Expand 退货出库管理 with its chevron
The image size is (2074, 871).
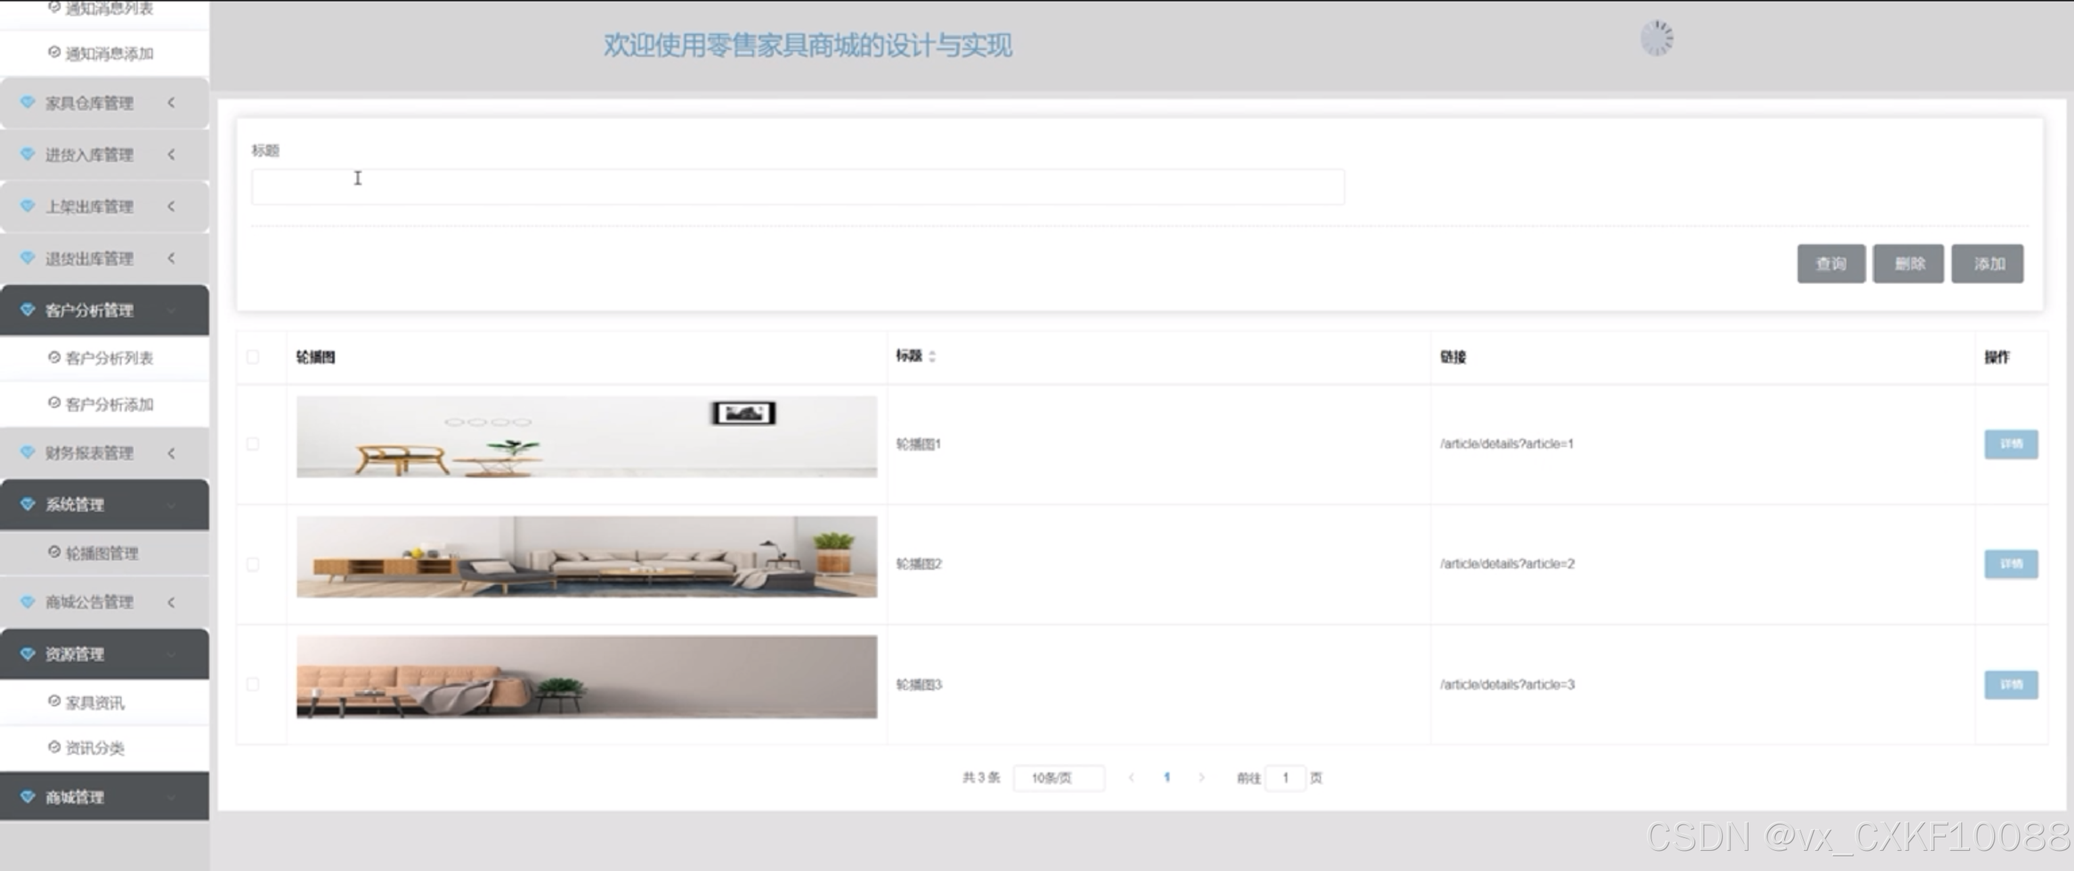click(x=171, y=258)
